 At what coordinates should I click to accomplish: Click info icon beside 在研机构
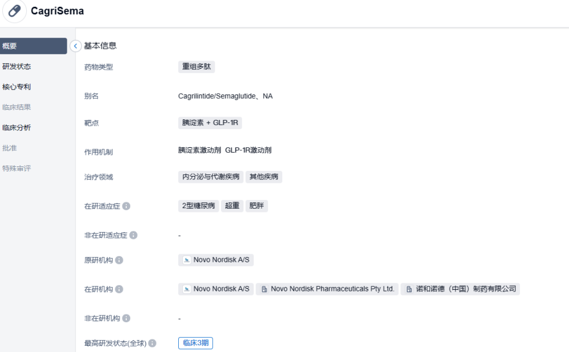(119, 289)
